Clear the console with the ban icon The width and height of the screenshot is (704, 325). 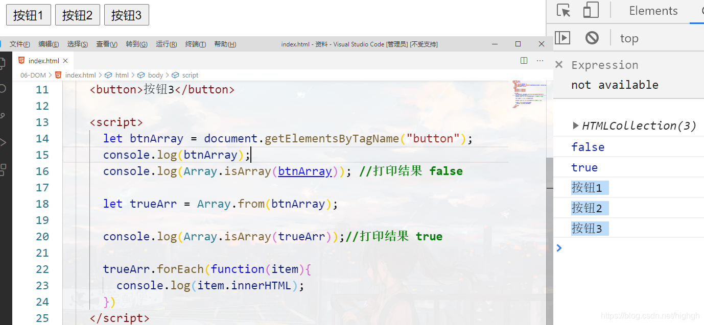(x=592, y=38)
